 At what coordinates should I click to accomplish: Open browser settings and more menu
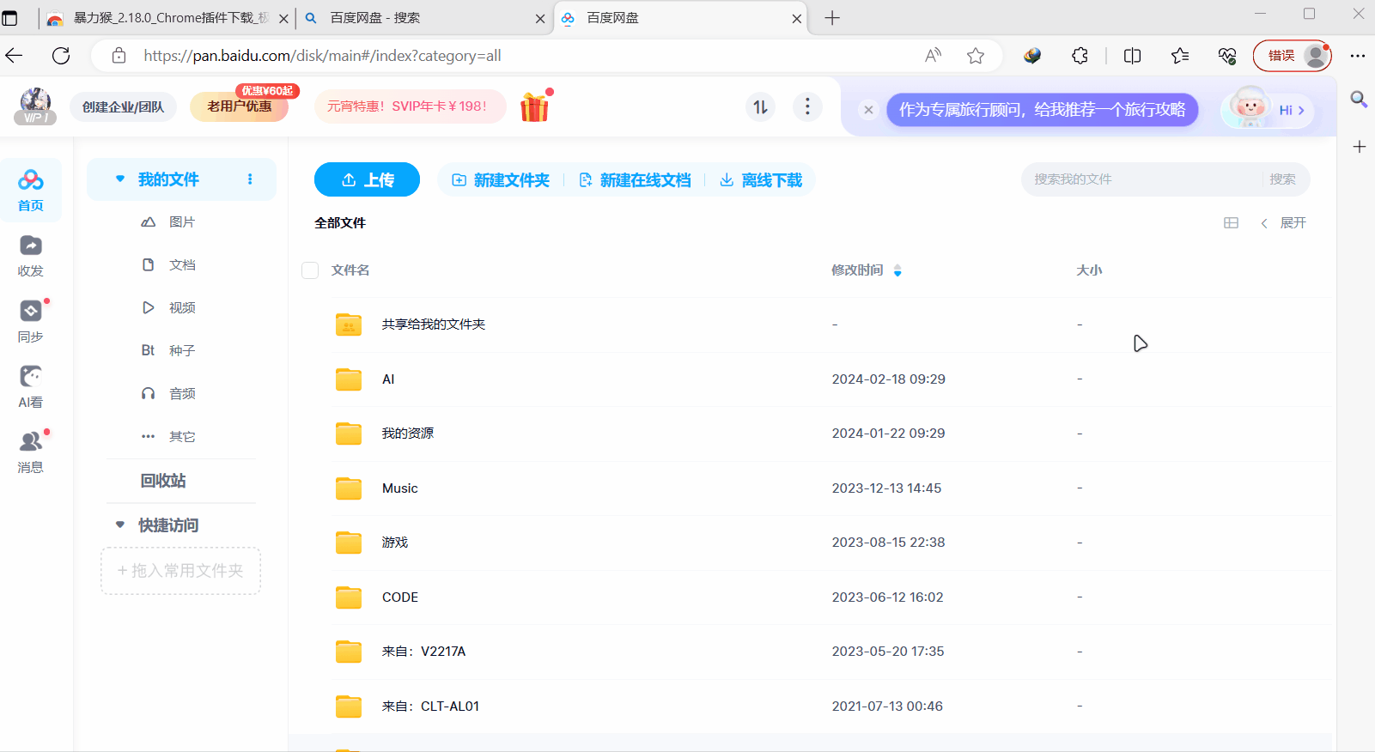click(x=1358, y=56)
